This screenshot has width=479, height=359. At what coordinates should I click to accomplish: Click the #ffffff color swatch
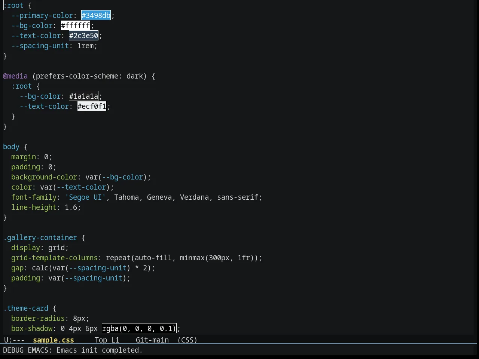pyautogui.click(x=76, y=25)
